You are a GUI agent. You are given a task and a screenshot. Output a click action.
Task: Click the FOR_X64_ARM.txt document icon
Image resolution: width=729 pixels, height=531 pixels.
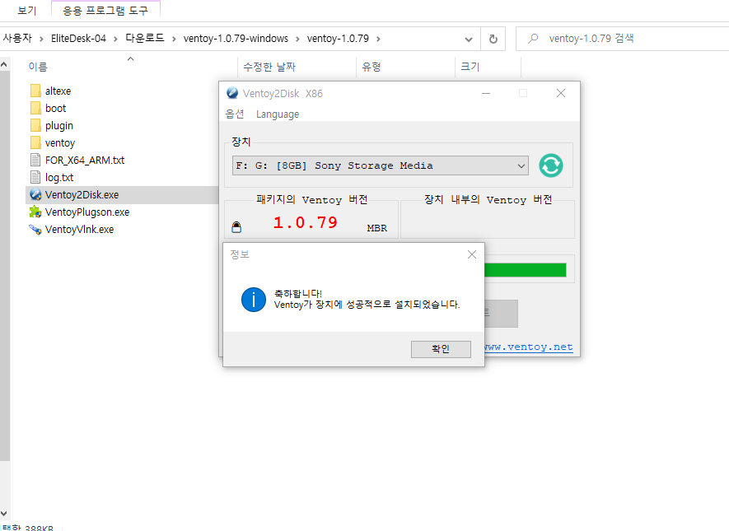[x=35, y=161]
